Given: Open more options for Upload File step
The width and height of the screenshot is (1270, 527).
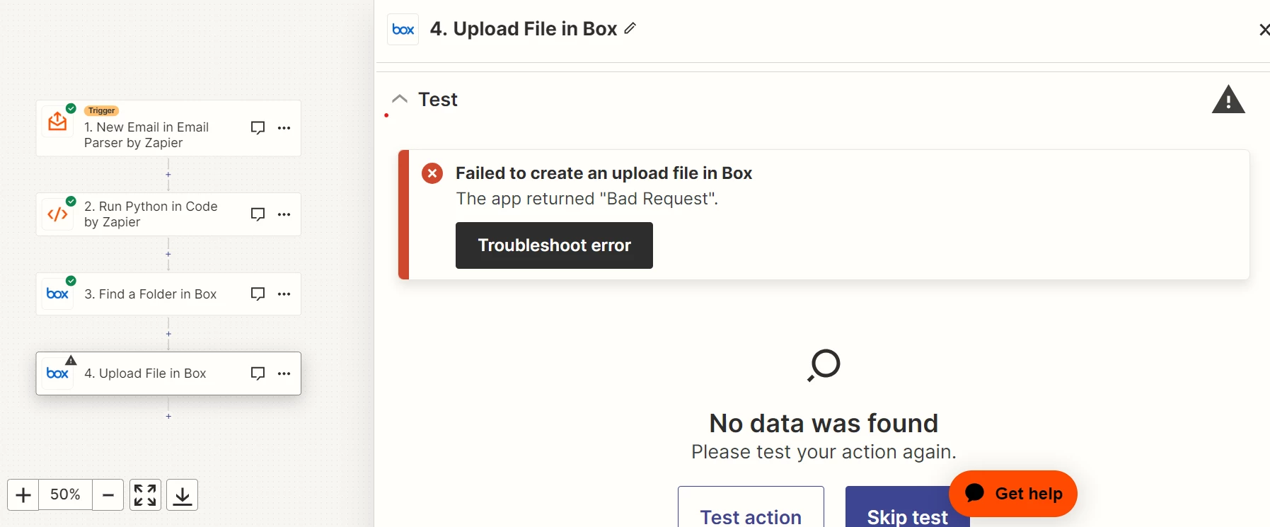Looking at the screenshot, I should point(284,373).
